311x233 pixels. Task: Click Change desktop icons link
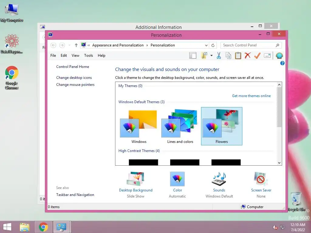tap(74, 78)
